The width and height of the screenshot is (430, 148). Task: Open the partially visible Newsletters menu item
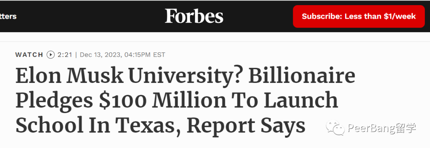click(8, 16)
